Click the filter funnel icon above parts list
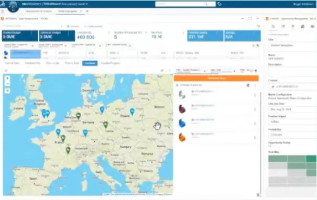Viewport: 317px width, 200px height. coord(256,71)
